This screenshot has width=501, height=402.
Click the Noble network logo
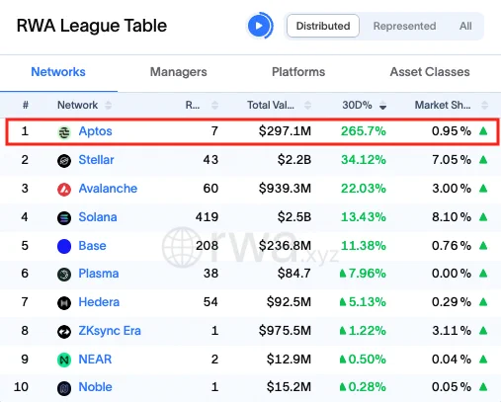pyautogui.click(x=64, y=388)
